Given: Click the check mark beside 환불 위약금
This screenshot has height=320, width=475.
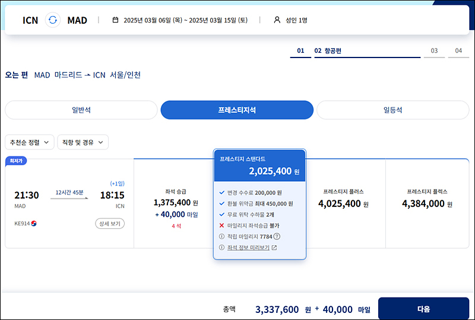Looking at the screenshot, I should pyautogui.click(x=221, y=203).
